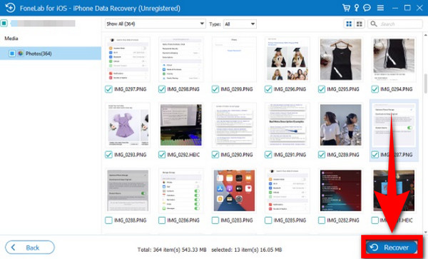Check the IMG_0288.PNG checkbox

tap(108, 220)
